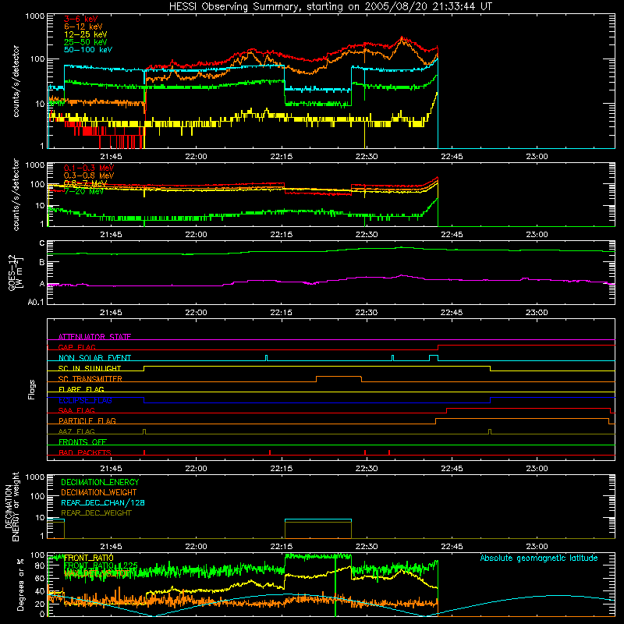Select the SAA_FLAG label
Viewport: 624px width, 624px height.
pos(76,410)
